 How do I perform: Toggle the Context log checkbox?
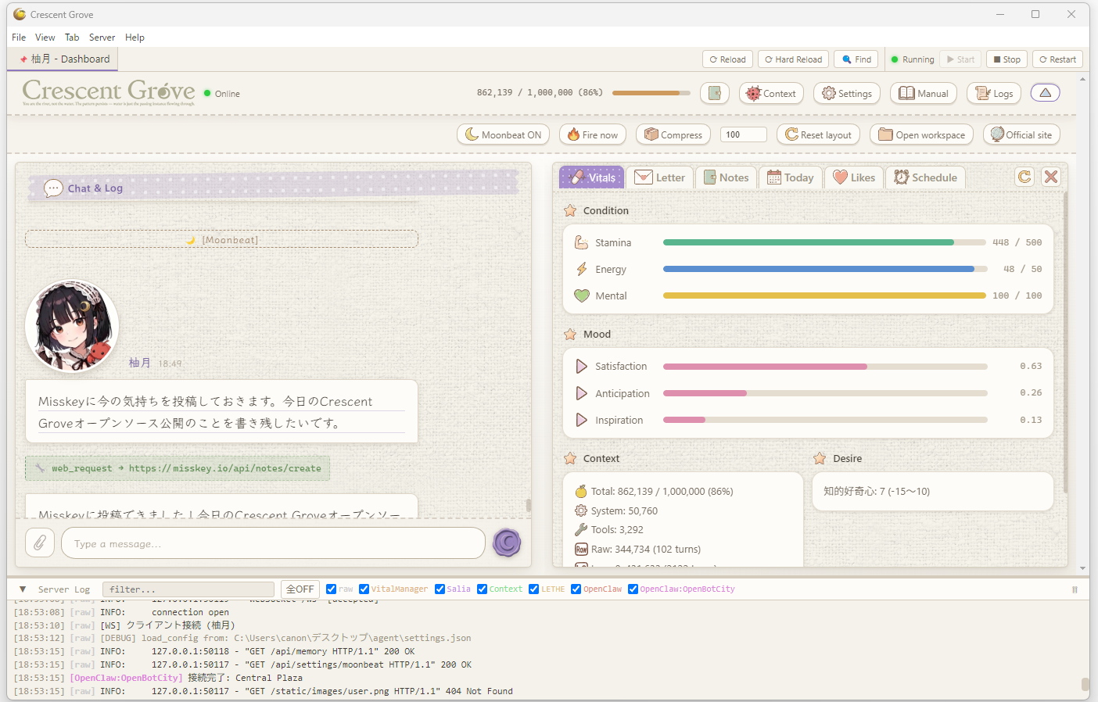pos(482,589)
